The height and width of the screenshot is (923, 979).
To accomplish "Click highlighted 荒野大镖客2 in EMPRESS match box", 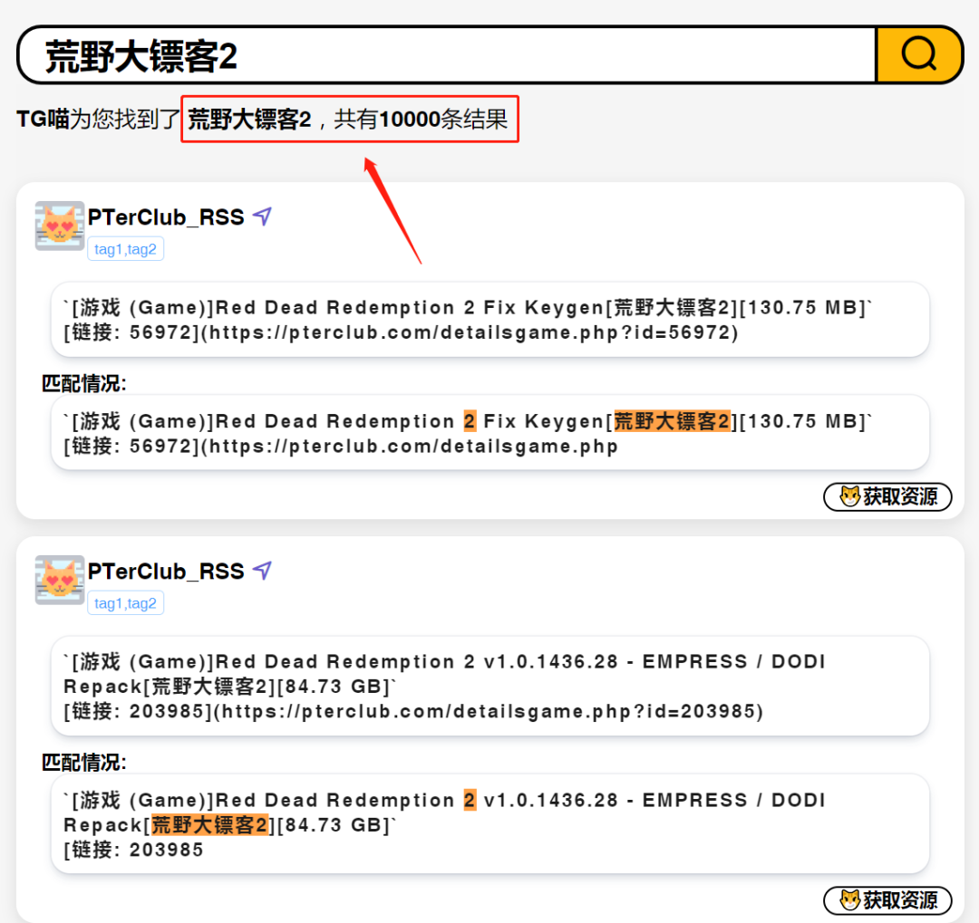I will (x=209, y=825).
